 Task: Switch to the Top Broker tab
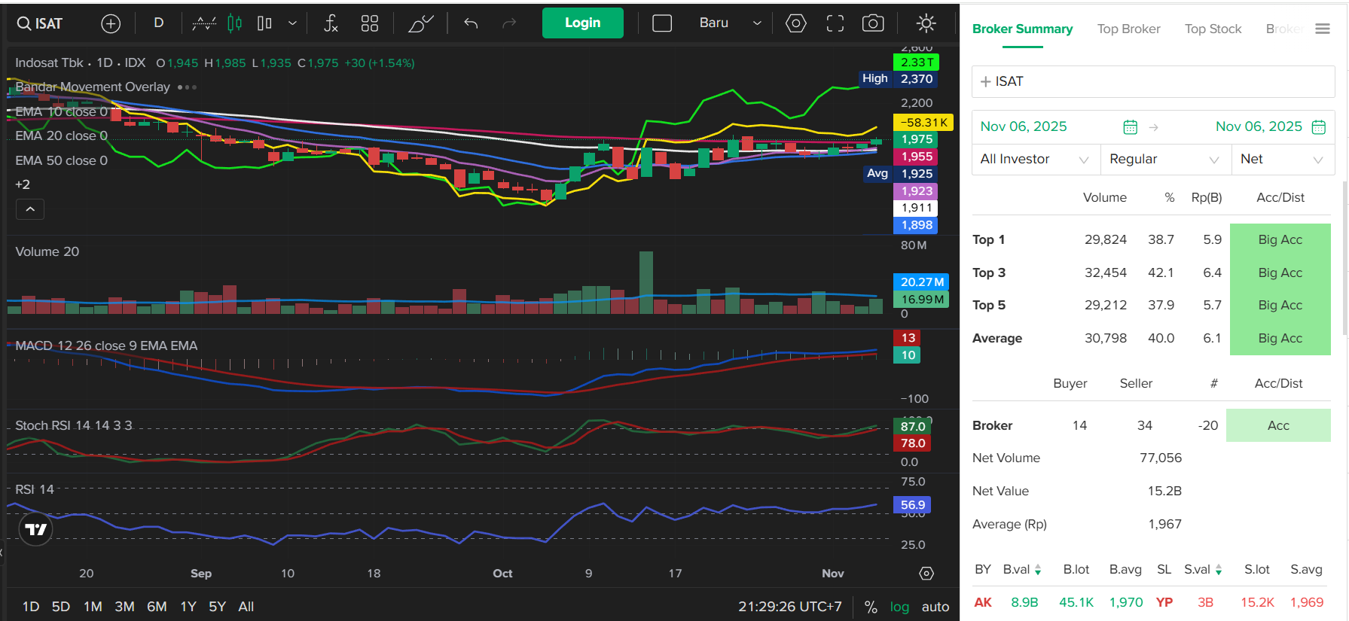coord(1128,29)
